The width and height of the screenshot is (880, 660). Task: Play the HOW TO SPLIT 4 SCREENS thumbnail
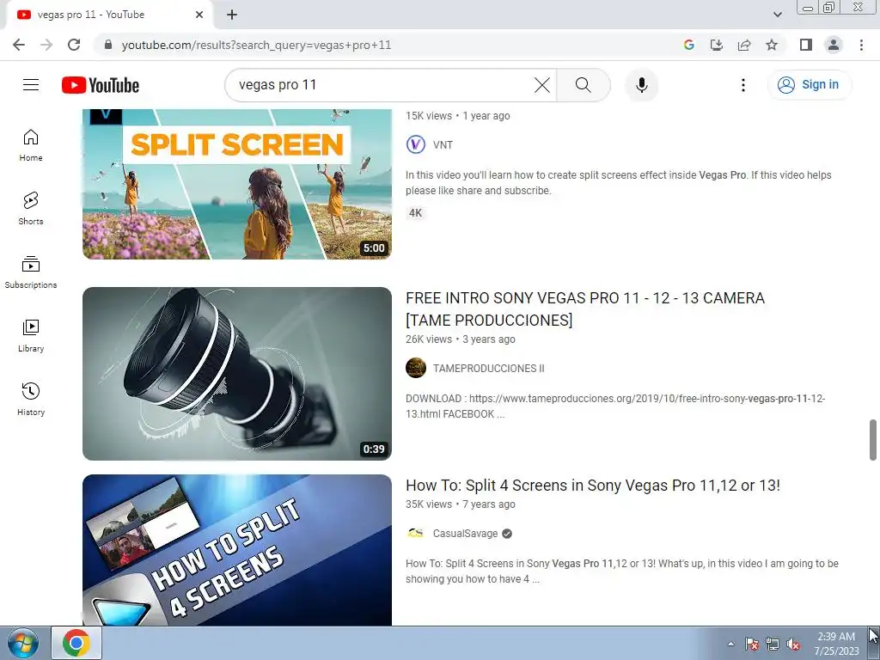237,550
